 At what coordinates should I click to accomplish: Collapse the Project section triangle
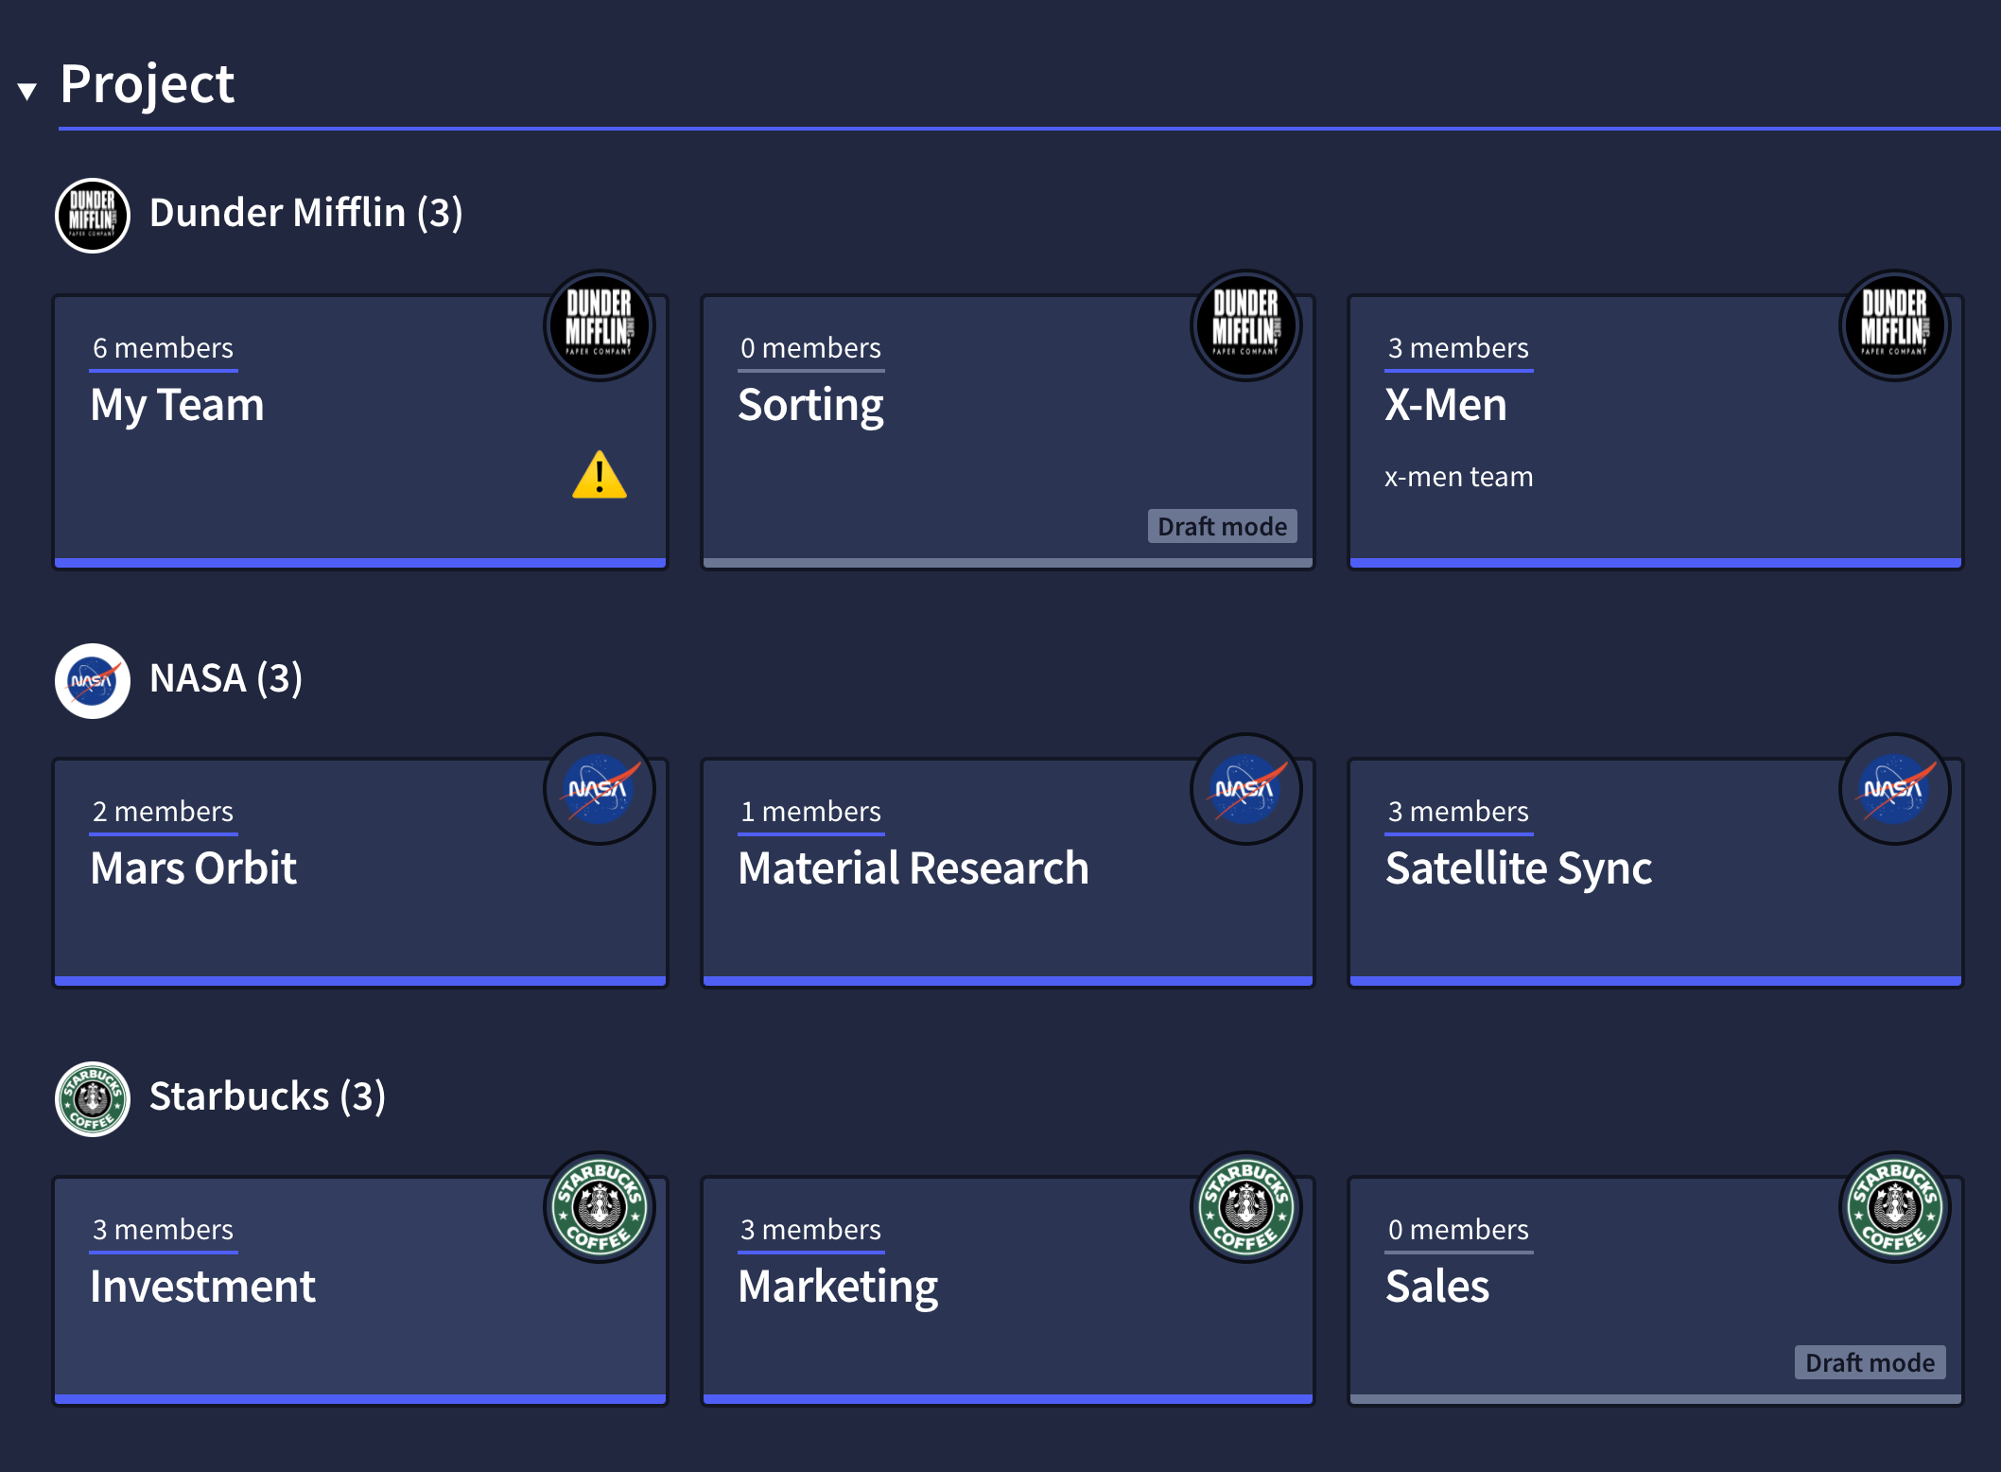click(x=27, y=91)
